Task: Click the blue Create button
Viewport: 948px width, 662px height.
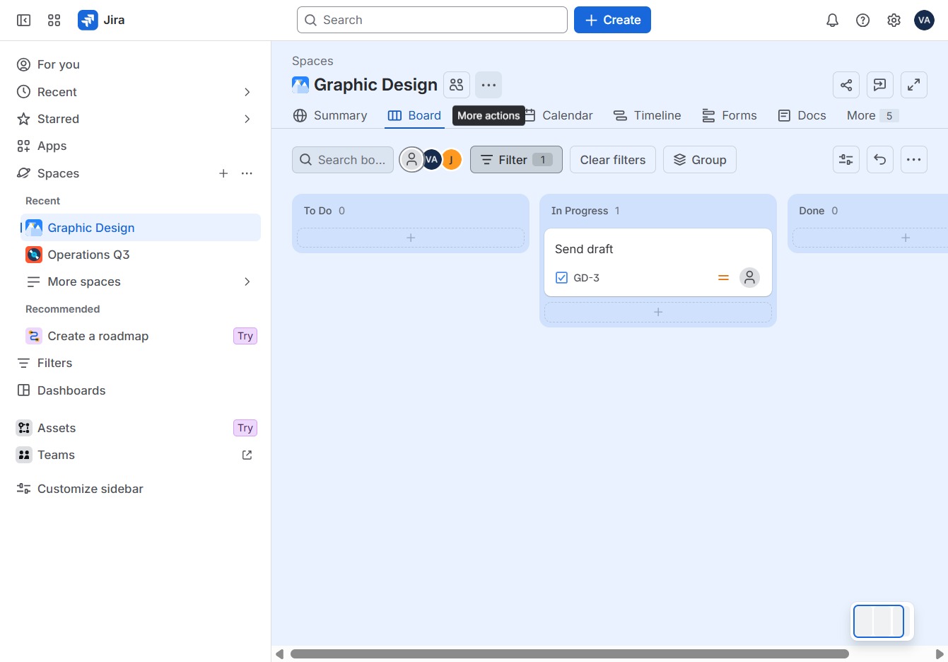Action: tap(612, 20)
